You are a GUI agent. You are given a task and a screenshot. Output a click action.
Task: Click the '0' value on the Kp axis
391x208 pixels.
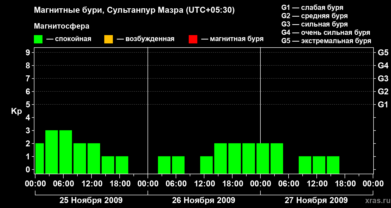click(x=28, y=170)
